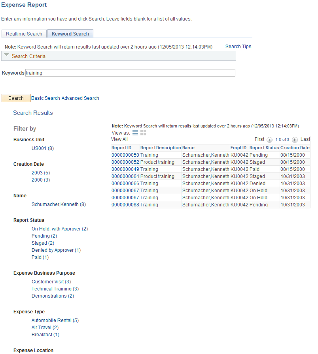Screen dimensions: 318x354
Task: Open expense report 0000000050
Action: [124, 155]
